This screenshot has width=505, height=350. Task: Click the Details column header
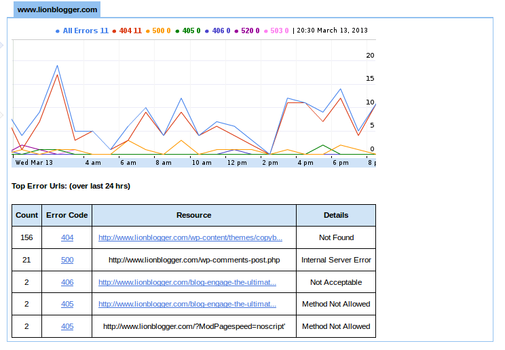pyautogui.click(x=336, y=215)
